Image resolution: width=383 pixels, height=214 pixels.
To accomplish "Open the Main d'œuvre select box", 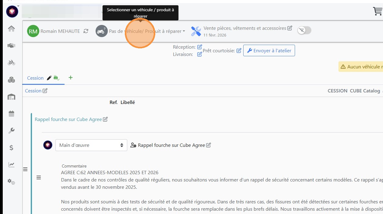I will pyautogui.click(x=91, y=145).
